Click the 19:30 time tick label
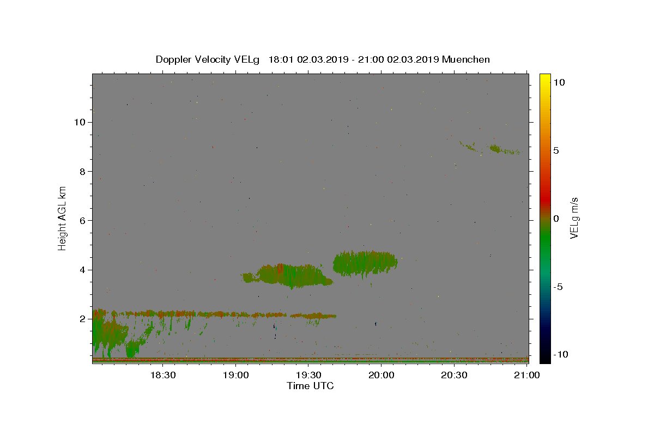Viewport: 654px width, 436px height. coord(308,375)
